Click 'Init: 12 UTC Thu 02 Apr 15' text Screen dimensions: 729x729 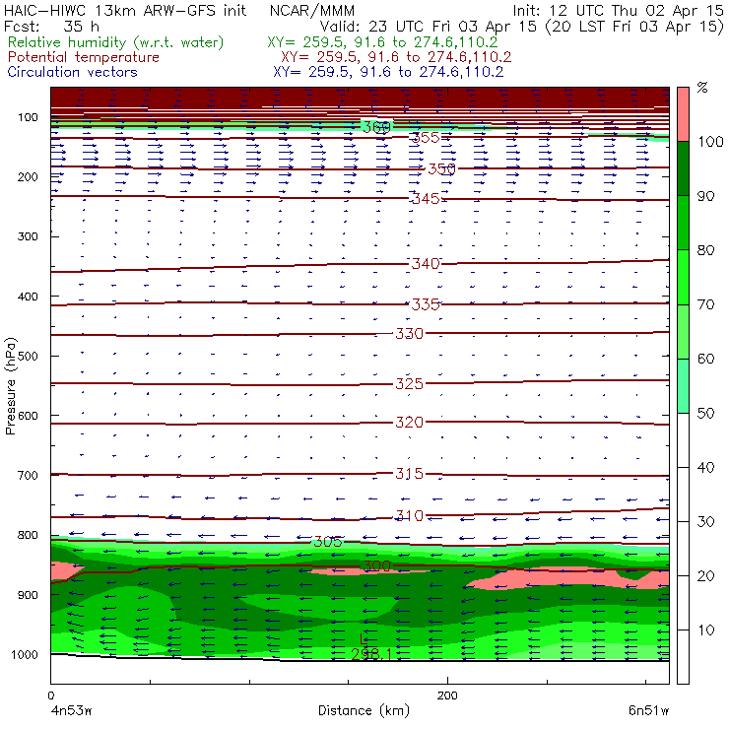[x=619, y=10]
